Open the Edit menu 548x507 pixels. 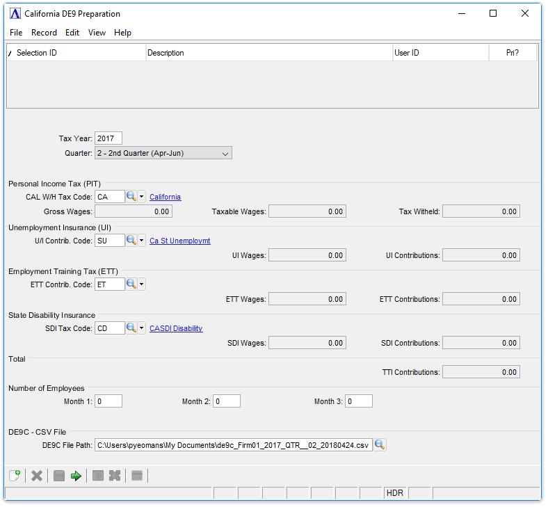72,33
